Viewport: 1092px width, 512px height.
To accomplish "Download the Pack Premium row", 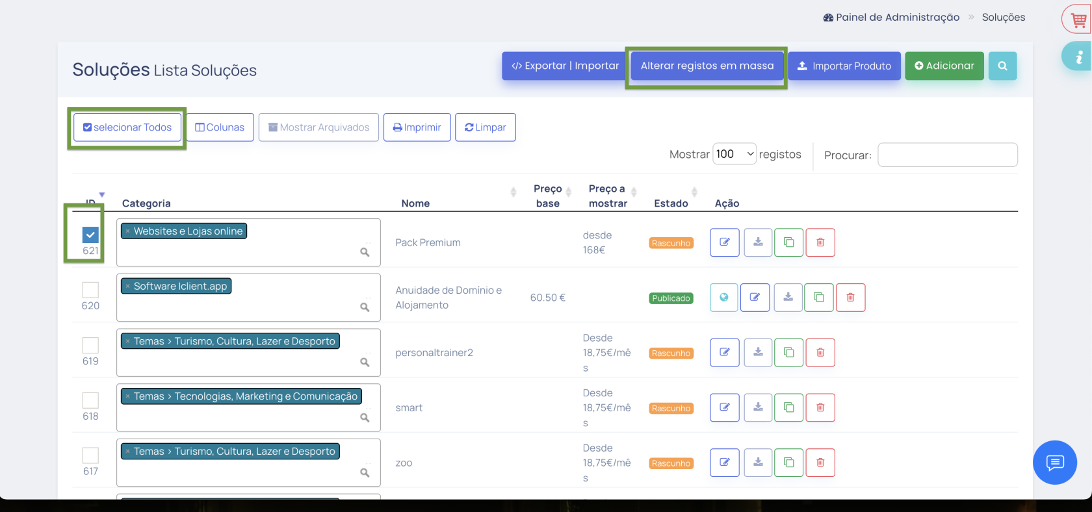I will click(758, 242).
